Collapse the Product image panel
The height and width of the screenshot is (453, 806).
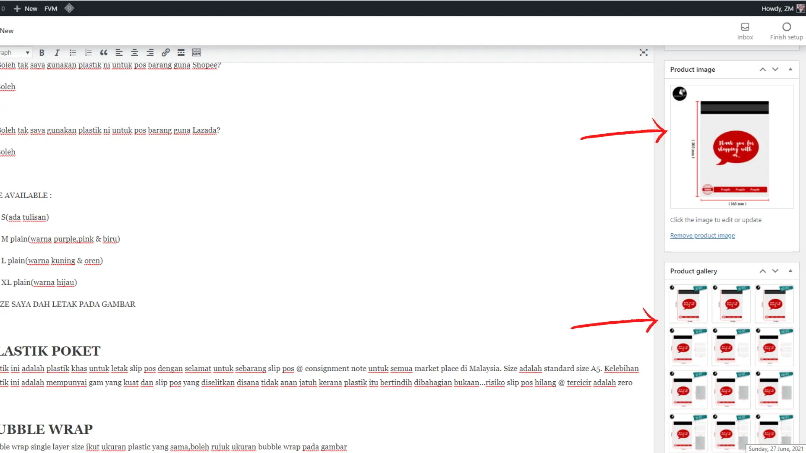(790, 69)
